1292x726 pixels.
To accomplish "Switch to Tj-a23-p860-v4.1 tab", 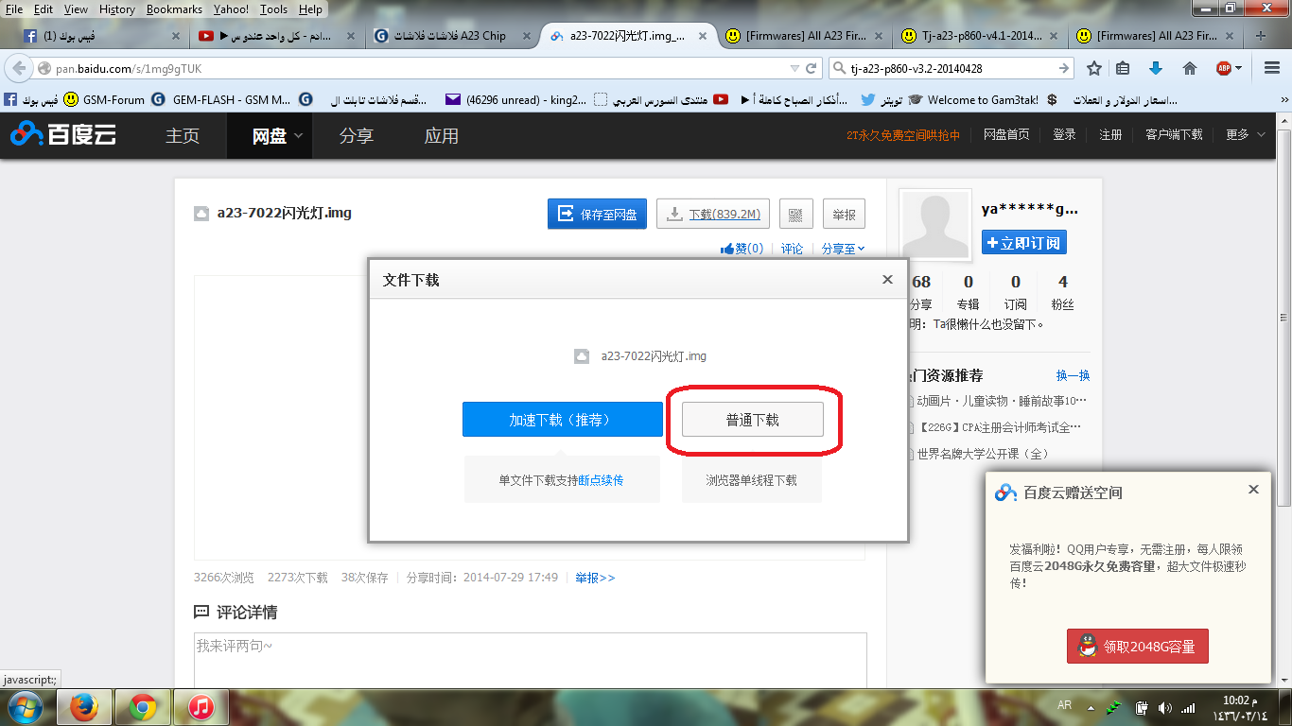I will point(980,36).
